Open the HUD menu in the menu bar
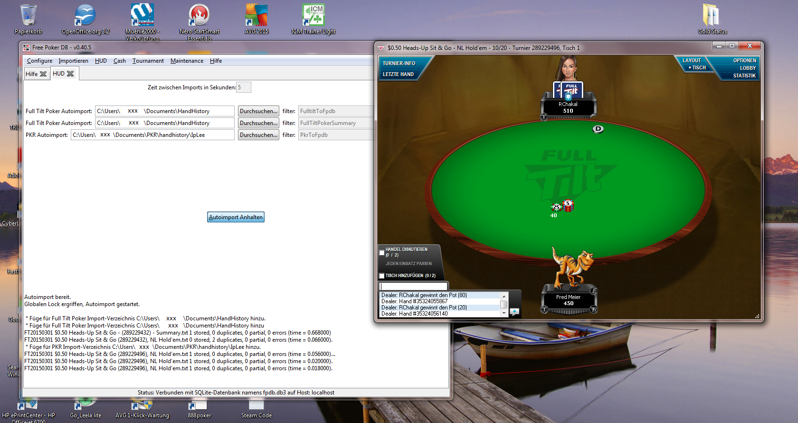 click(101, 61)
